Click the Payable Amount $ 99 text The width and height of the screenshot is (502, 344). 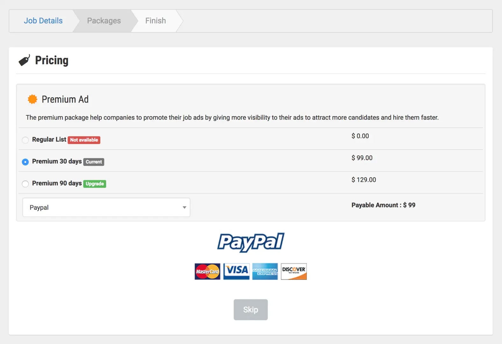(x=384, y=205)
